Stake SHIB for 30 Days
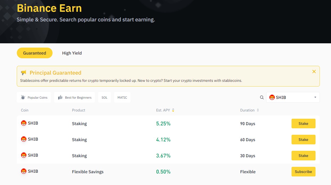 (x=303, y=156)
